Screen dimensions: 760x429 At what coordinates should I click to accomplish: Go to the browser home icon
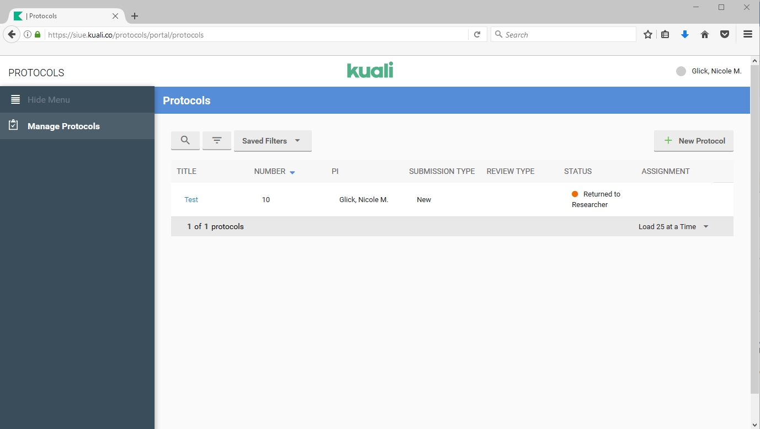click(x=705, y=35)
